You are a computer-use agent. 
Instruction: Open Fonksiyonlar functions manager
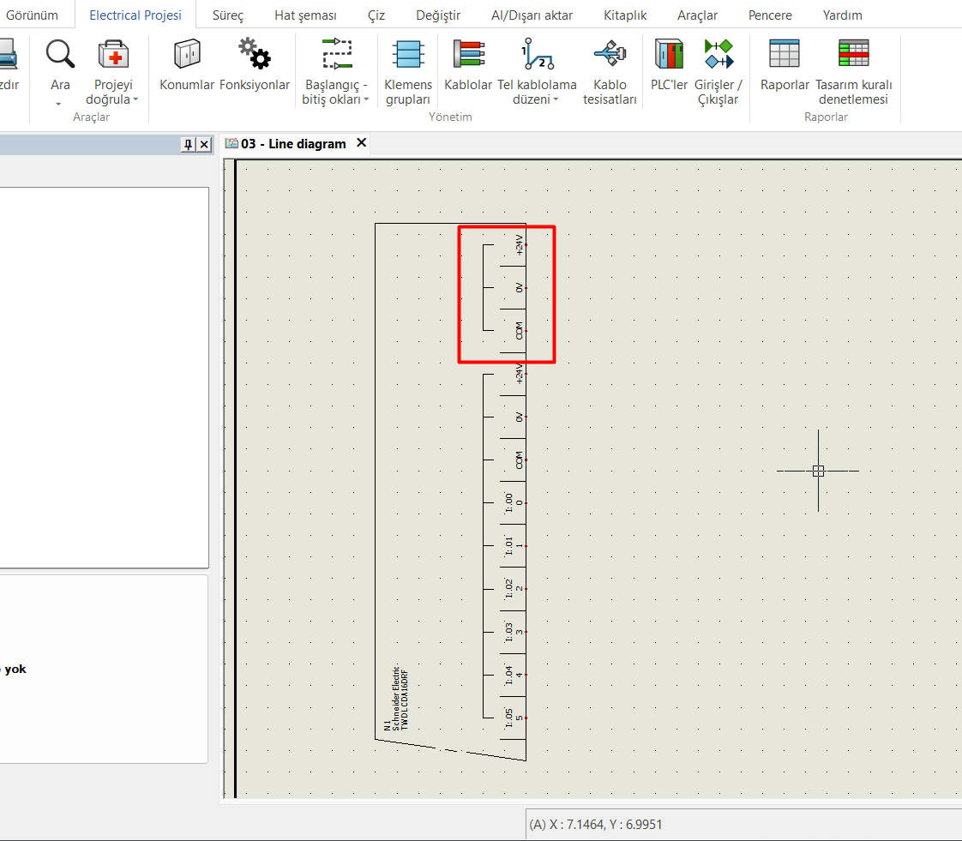point(255,64)
